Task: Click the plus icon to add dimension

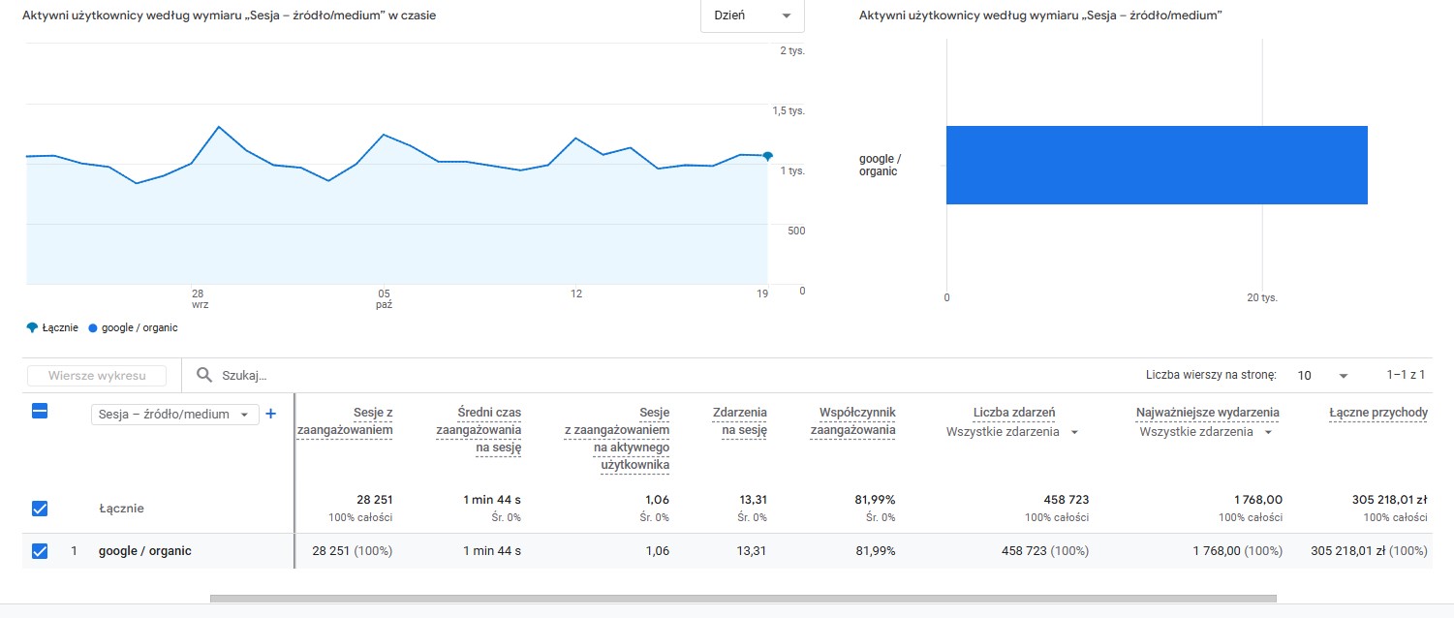Action: point(271,414)
